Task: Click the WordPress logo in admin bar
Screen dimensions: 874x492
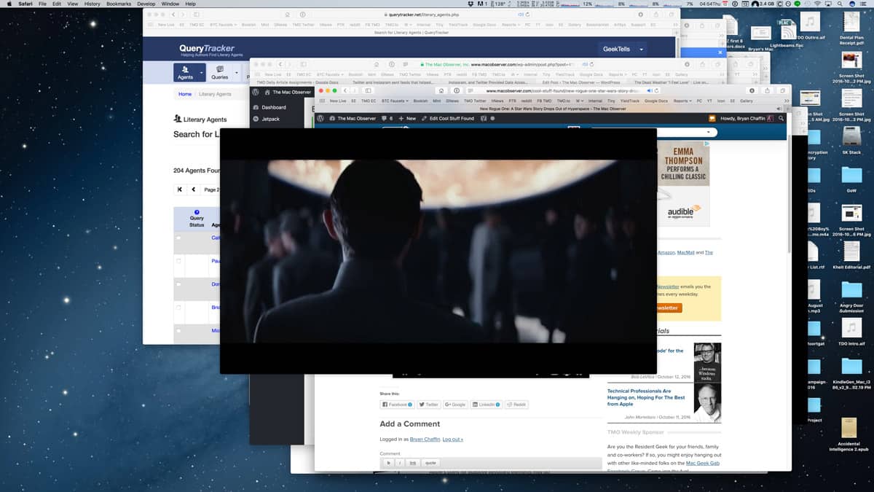Action: (x=320, y=118)
